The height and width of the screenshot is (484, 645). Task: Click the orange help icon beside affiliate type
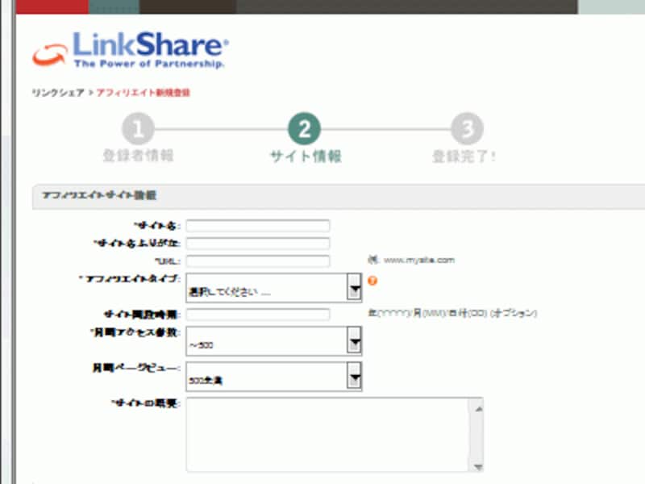pos(372,281)
